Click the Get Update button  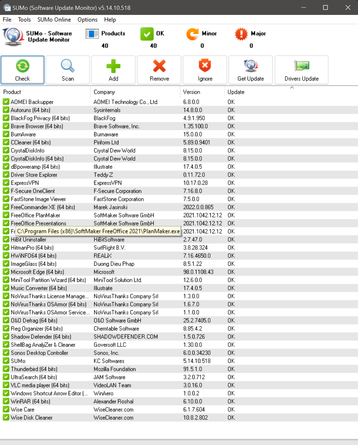251,70
